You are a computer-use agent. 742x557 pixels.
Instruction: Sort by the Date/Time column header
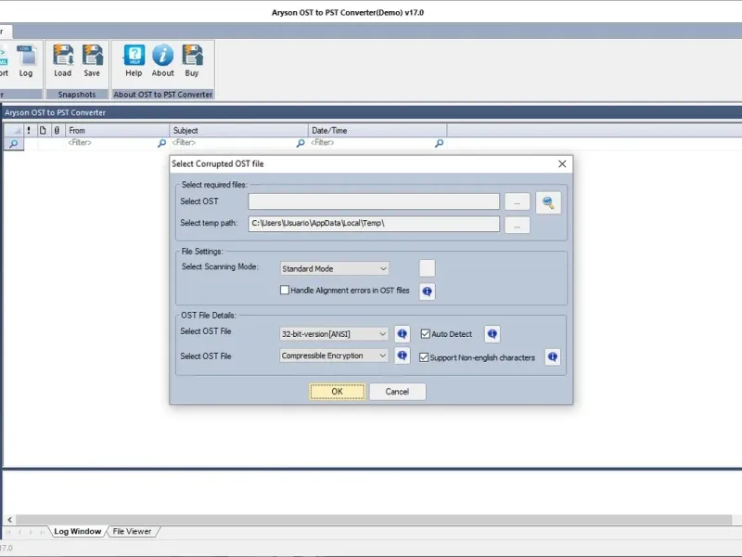[377, 130]
